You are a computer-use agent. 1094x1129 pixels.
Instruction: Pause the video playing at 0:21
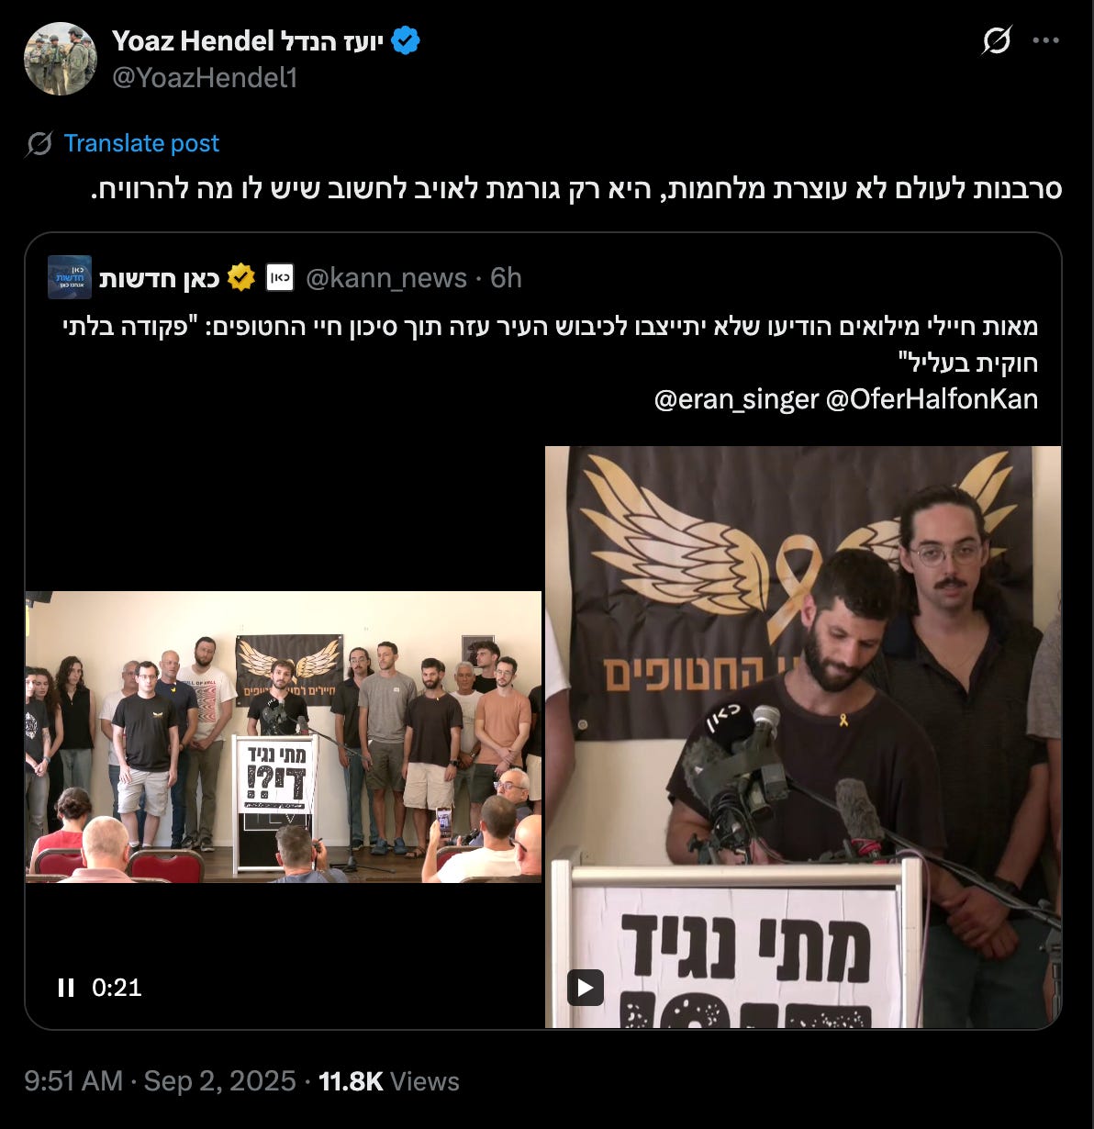pyautogui.click(x=66, y=988)
